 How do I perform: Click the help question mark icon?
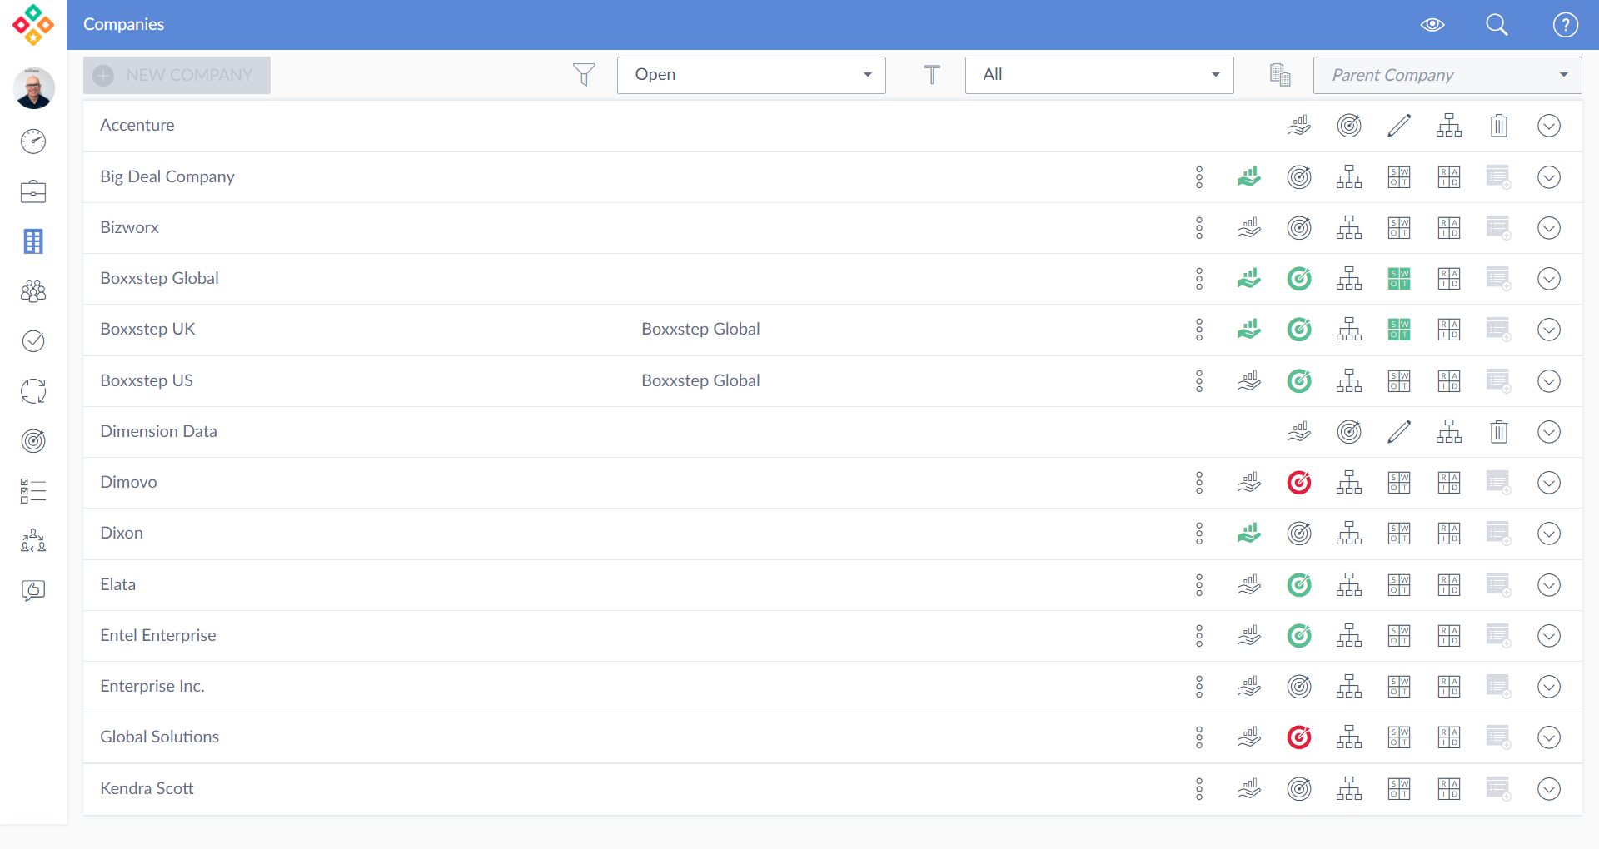(x=1565, y=25)
